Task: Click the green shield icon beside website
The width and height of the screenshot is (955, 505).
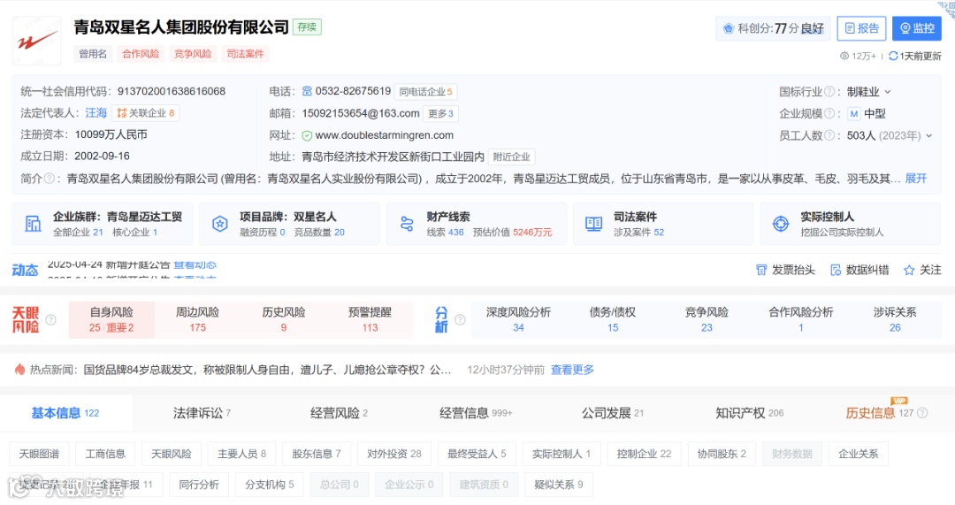Action: (x=307, y=135)
